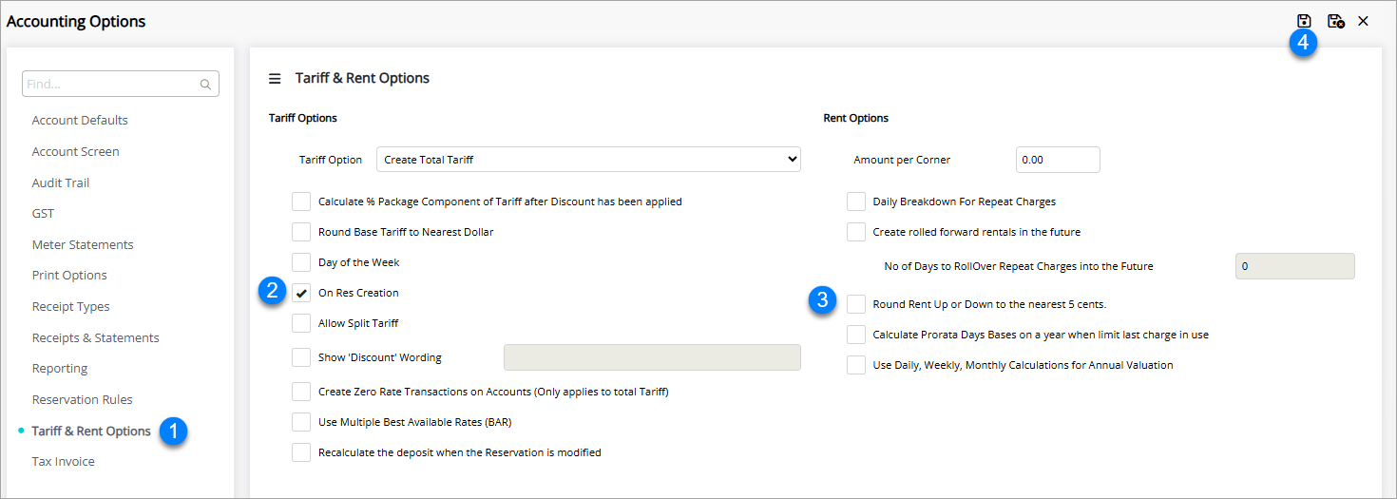Click the hamburger menu icon beside Tariff & Rent Options
Image resolution: width=1397 pixels, height=499 pixels.
pos(275,79)
